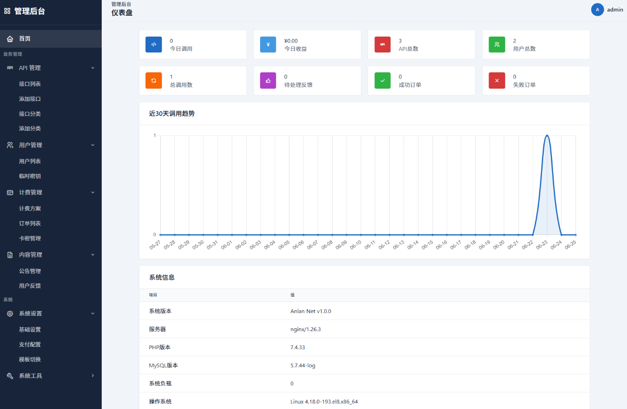627x409 pixels.
Task: Click the blue code icon for 今日调用
Action: click(x=154, y=45)
